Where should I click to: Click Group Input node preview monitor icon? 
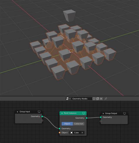point(39,112)
